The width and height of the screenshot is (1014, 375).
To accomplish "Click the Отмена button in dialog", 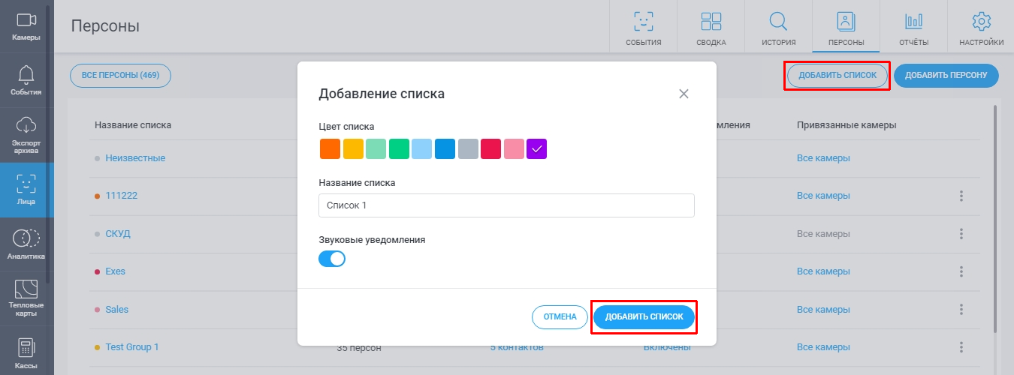I will click(x=560, y=317).
